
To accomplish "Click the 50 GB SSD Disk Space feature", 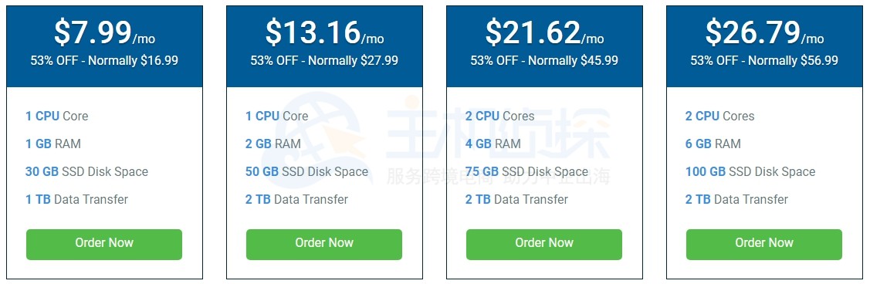I will 306,171.
